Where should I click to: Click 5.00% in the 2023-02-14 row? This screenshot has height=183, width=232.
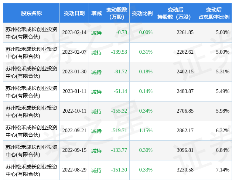coord(222,32)
